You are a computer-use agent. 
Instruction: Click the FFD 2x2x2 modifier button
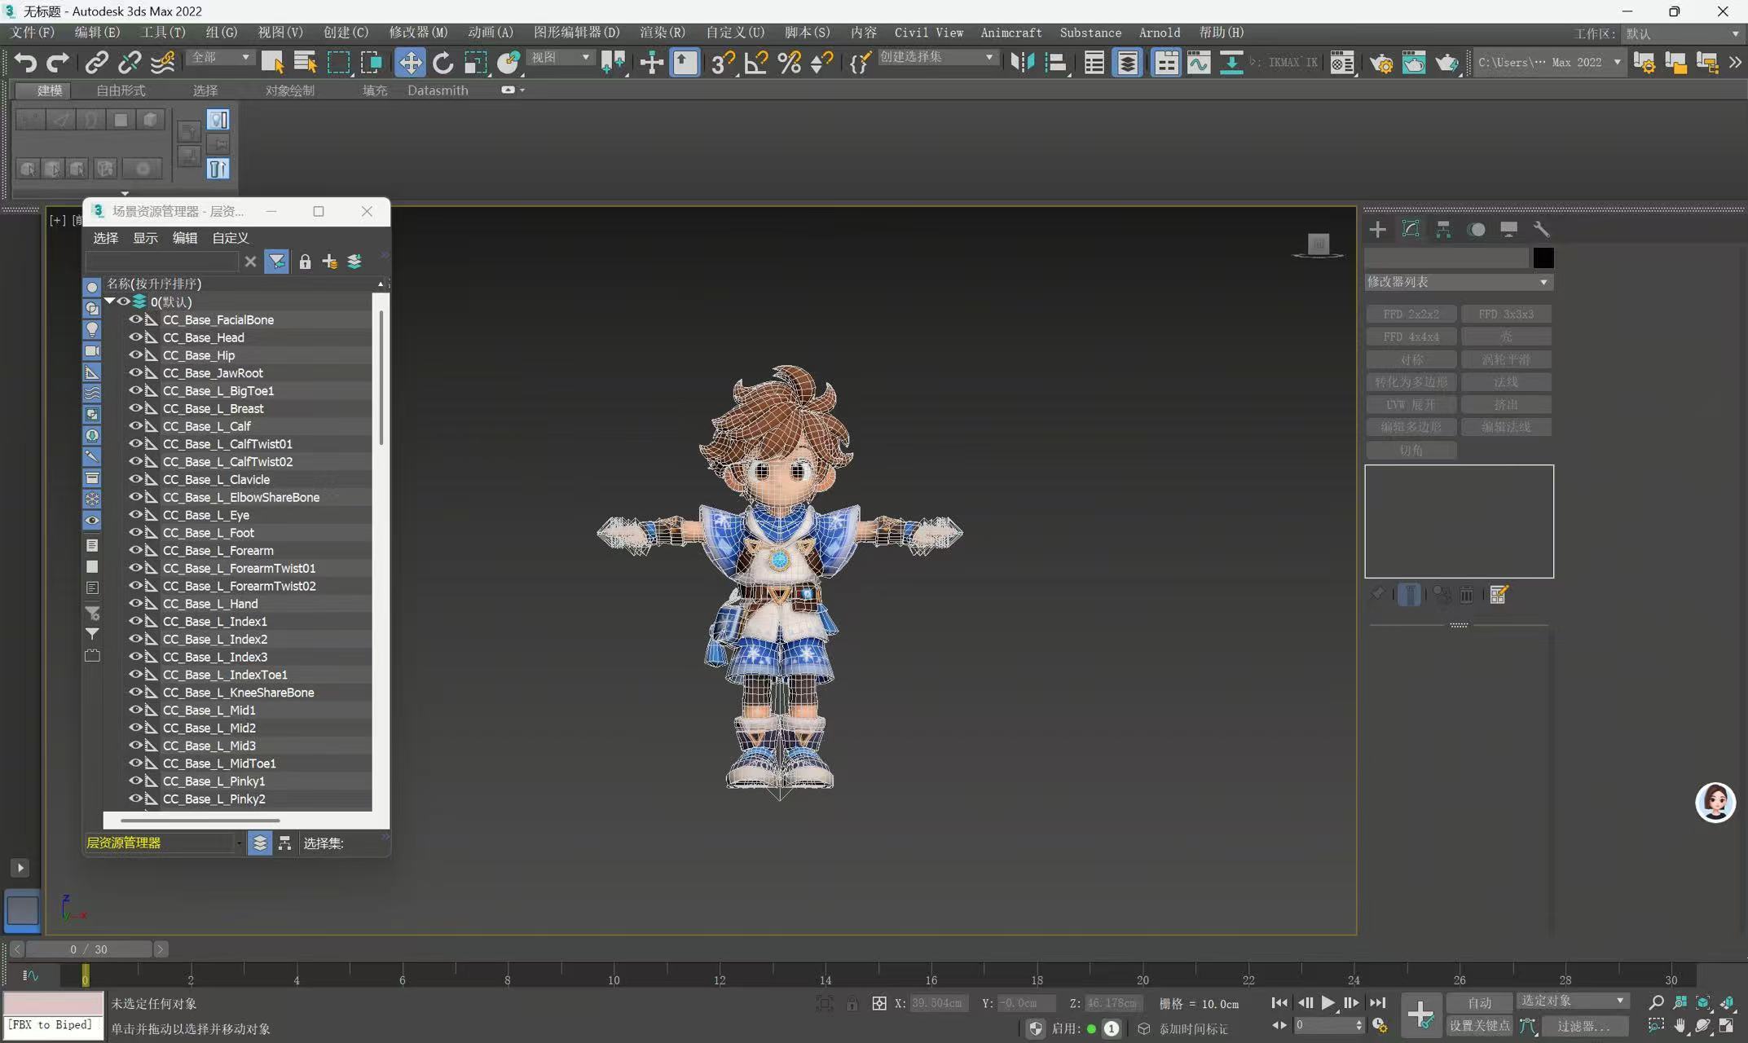coord(1411,315)
